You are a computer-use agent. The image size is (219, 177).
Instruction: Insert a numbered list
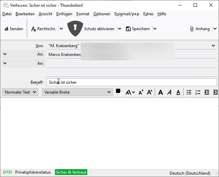click(198, 92)
